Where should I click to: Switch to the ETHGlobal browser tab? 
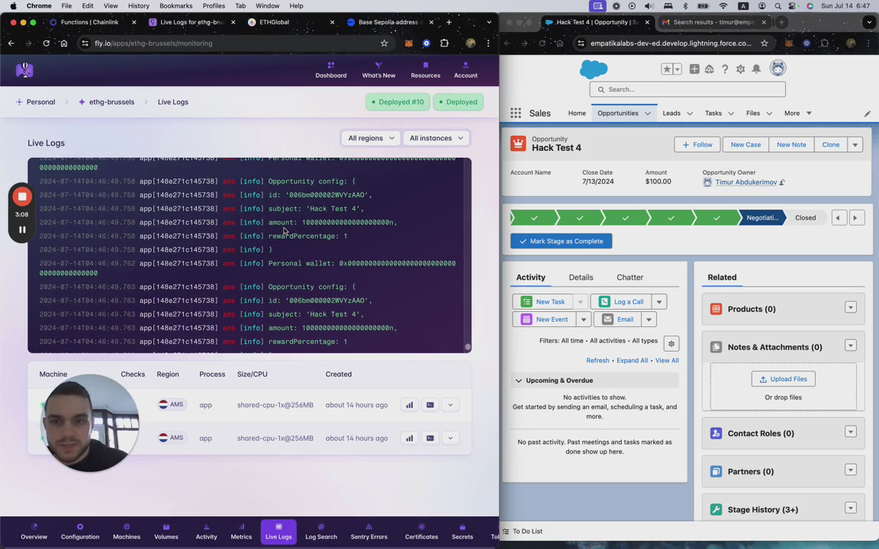274,22
